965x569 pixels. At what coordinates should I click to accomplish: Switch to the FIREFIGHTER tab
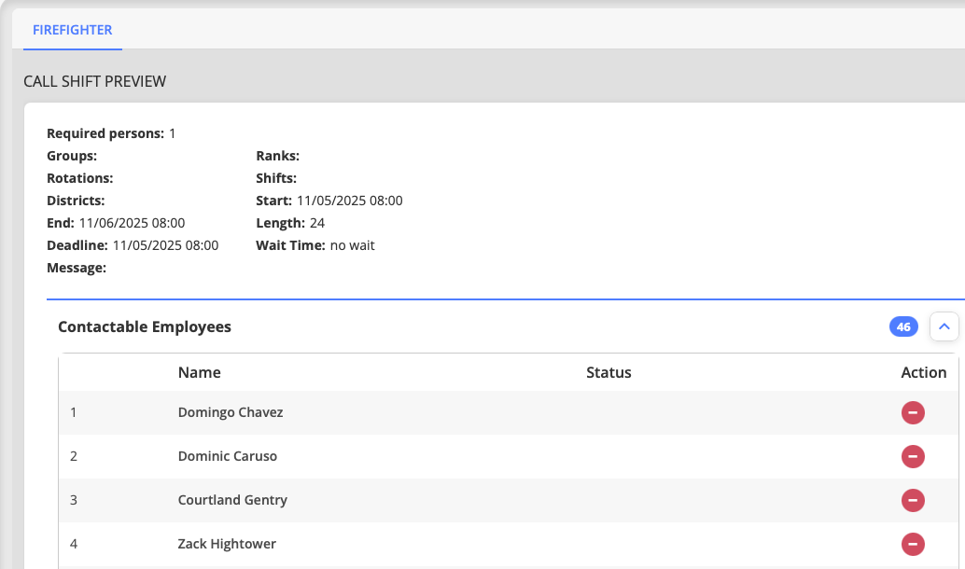coord(73,30)
